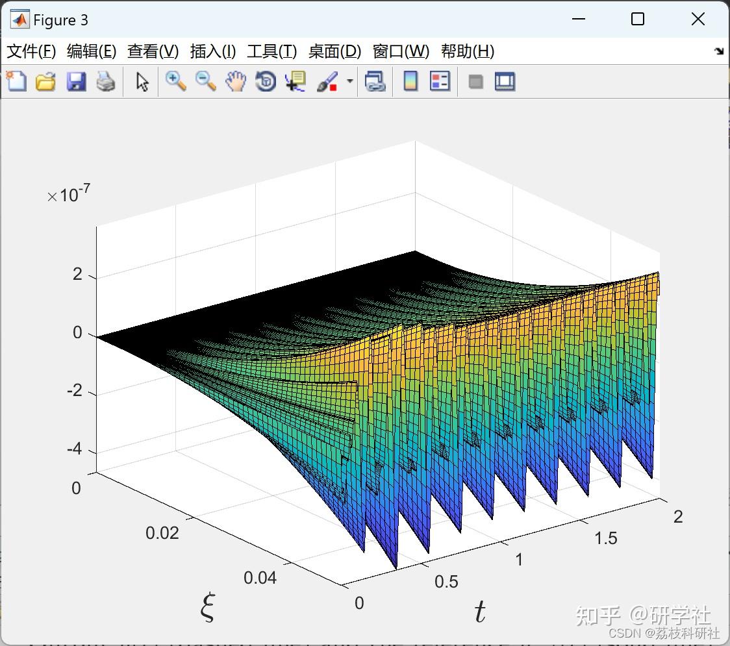730x646 pixels.
Task: Open the 插入(I) menu
Action: coord(212,51)
